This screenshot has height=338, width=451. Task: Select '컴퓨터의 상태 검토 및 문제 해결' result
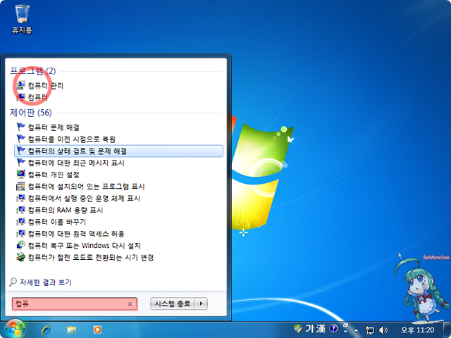pos(78,151)
